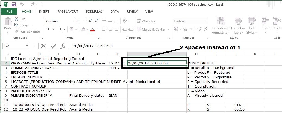Open the Alignment dialog launcher
This screenshot has height=113, width=282.
point(170,38)
